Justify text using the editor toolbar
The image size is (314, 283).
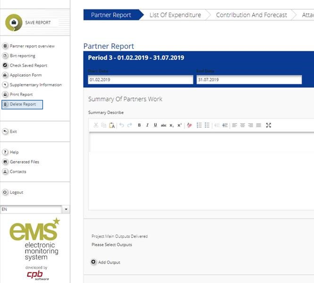pos(258,125)
